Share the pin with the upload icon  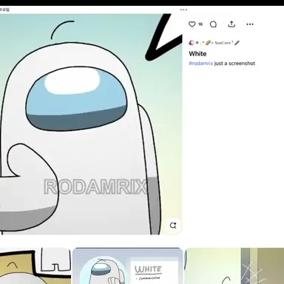point(231,24)
